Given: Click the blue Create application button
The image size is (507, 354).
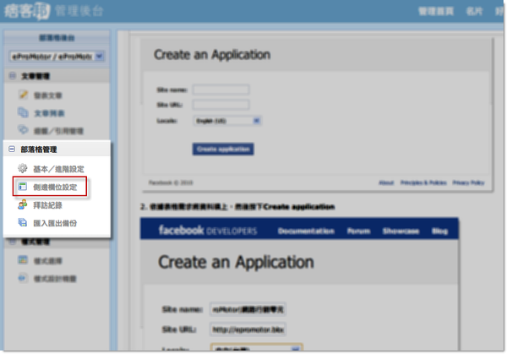Looking at the screenshot, I should [x=223, y=149].
